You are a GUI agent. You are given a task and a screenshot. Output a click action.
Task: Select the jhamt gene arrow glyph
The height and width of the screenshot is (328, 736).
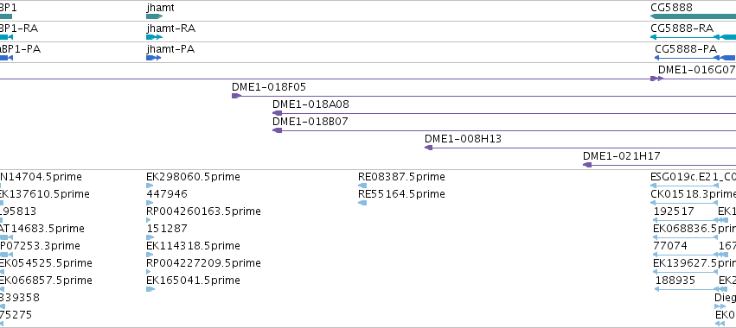155,16
